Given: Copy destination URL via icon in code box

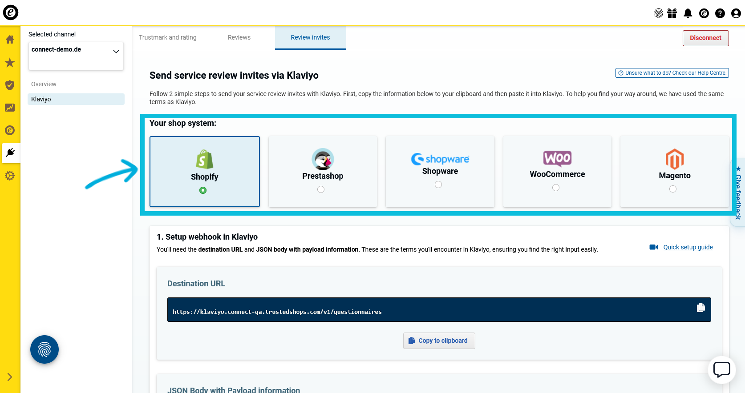Looking at the screenshot, I should coord(701,308).
